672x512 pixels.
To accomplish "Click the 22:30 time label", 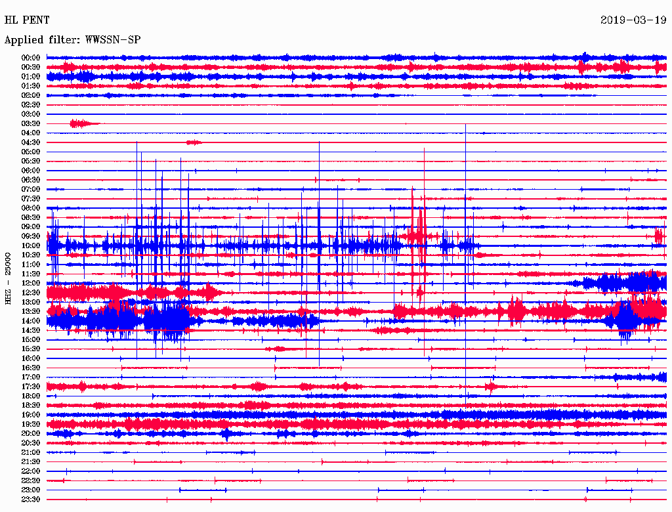I will pos(31,480).
